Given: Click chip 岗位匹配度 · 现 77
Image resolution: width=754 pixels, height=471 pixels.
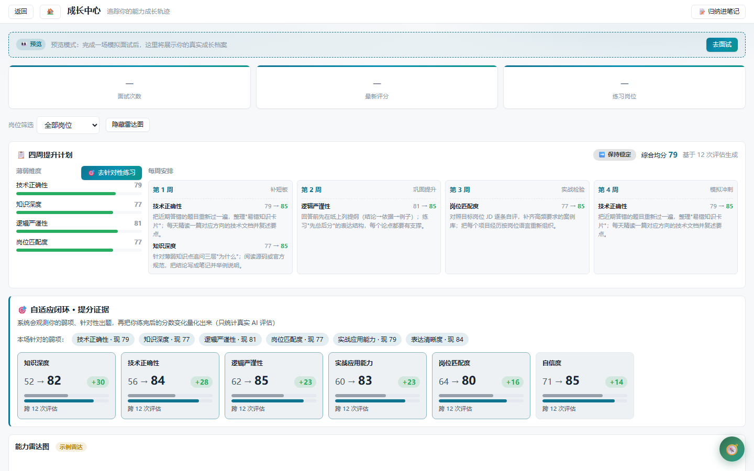Looking at the screenshot, I should point(297,340).
